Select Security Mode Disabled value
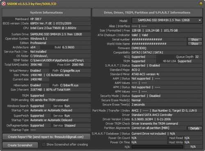Screen dimensions: 205x151 155,96
